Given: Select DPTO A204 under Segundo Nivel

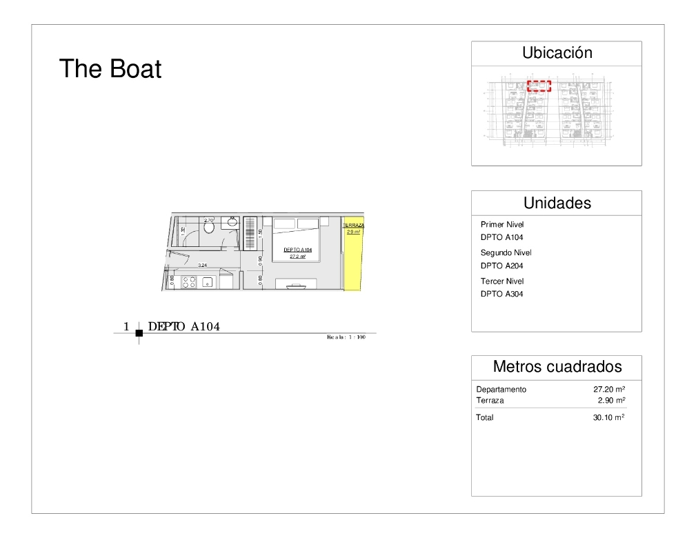Looking at the screenshot, I should point(501,266).
